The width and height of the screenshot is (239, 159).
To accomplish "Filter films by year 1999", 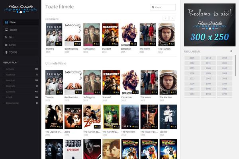I will tap(208, 84).
